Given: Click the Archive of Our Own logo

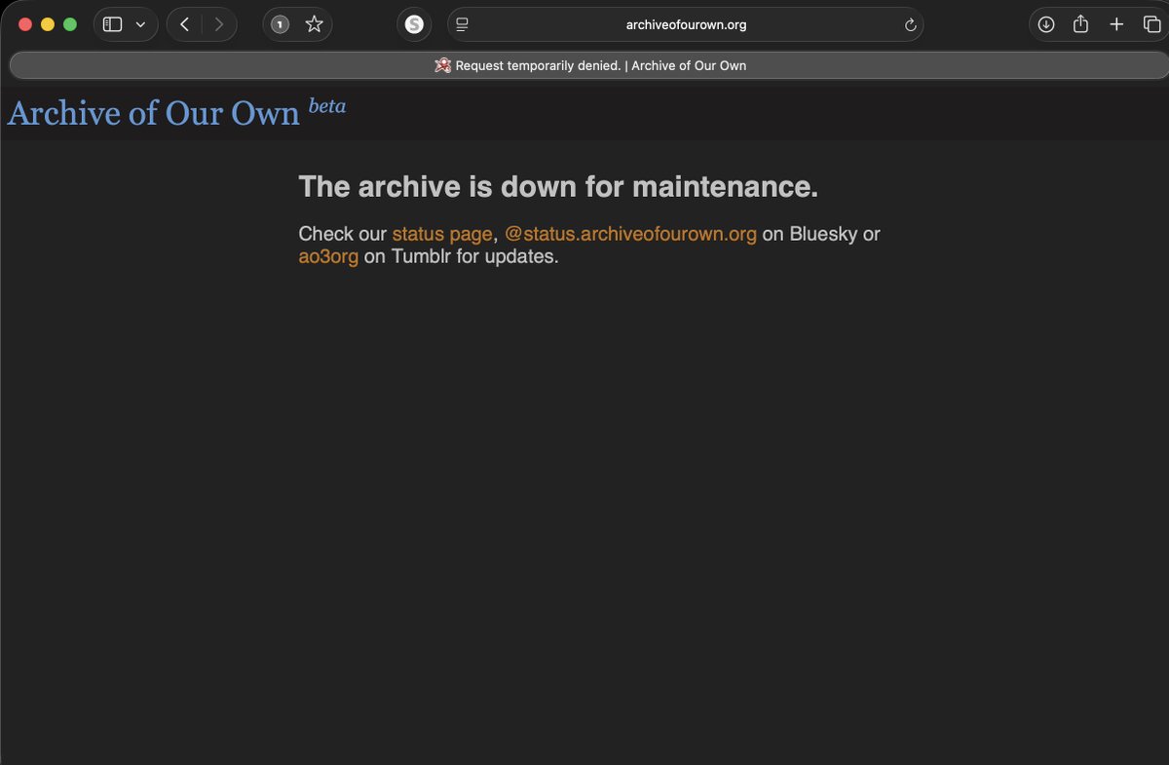Looking at the screenshot, I should pyautogui.click(x=153, y=113).
